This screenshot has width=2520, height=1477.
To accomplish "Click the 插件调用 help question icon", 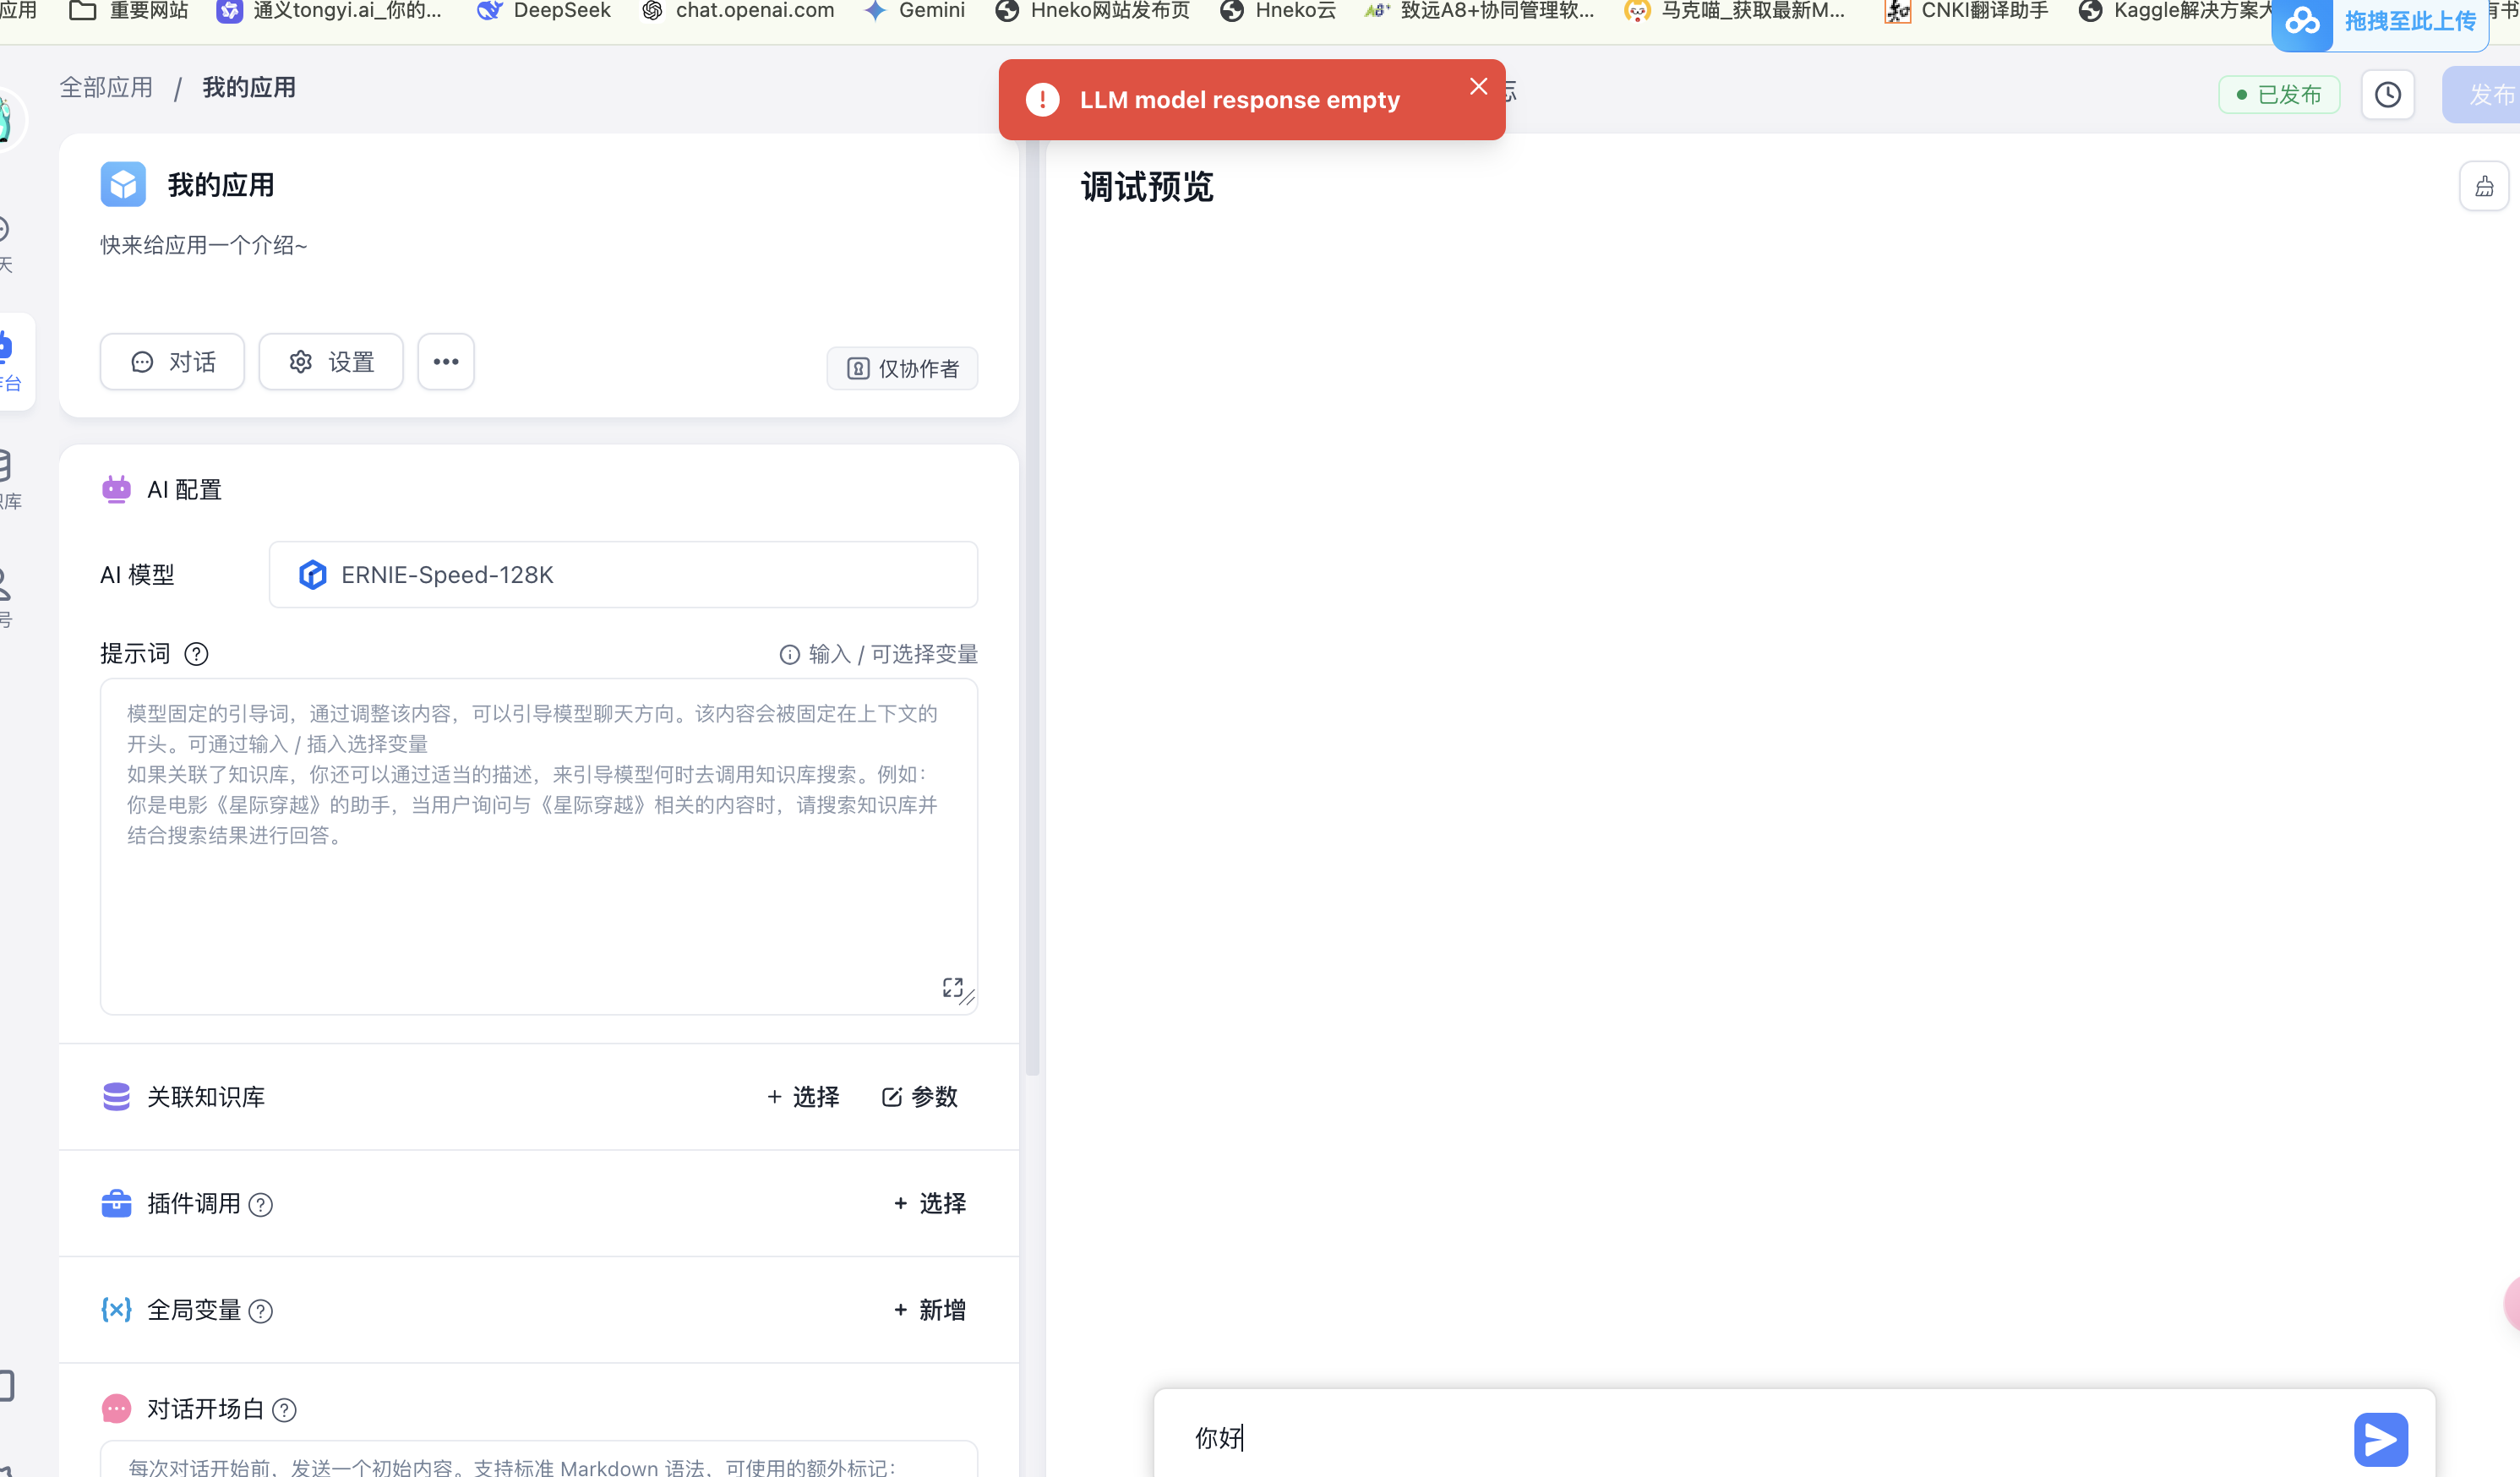I will pyautogui.click(x=260, y=1205).
